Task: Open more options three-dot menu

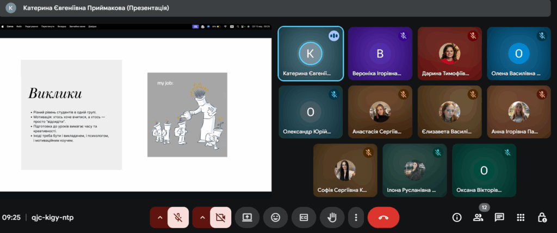Action: (356, 217)
